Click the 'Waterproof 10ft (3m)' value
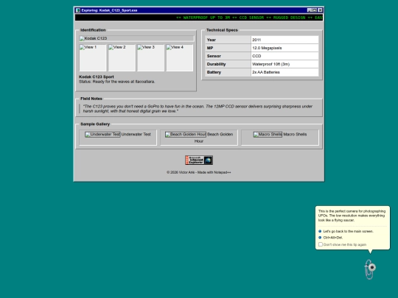398x298 pixels. (x=270, y=64)
